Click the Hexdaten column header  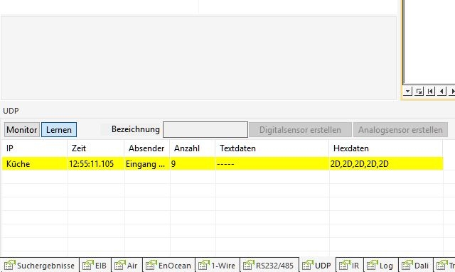pyautogui.click(x=386, y=148)
